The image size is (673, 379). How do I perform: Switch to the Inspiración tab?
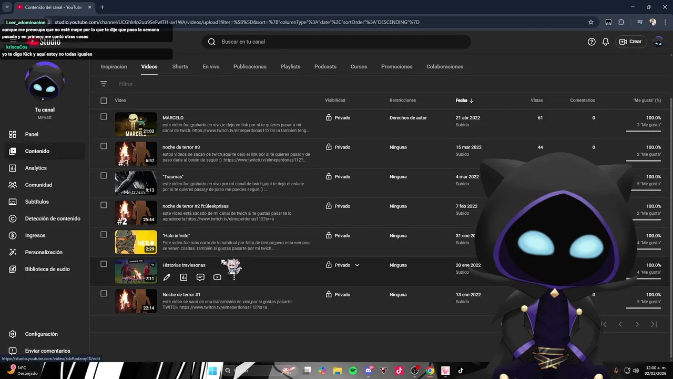(x=114, y=67)
